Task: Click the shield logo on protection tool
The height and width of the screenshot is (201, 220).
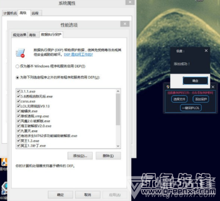Action: coord(168,87)
